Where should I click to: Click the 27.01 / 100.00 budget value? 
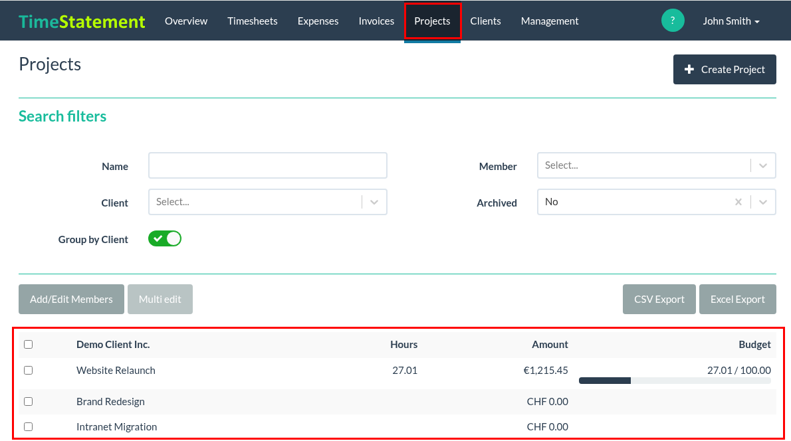[738, 371]
